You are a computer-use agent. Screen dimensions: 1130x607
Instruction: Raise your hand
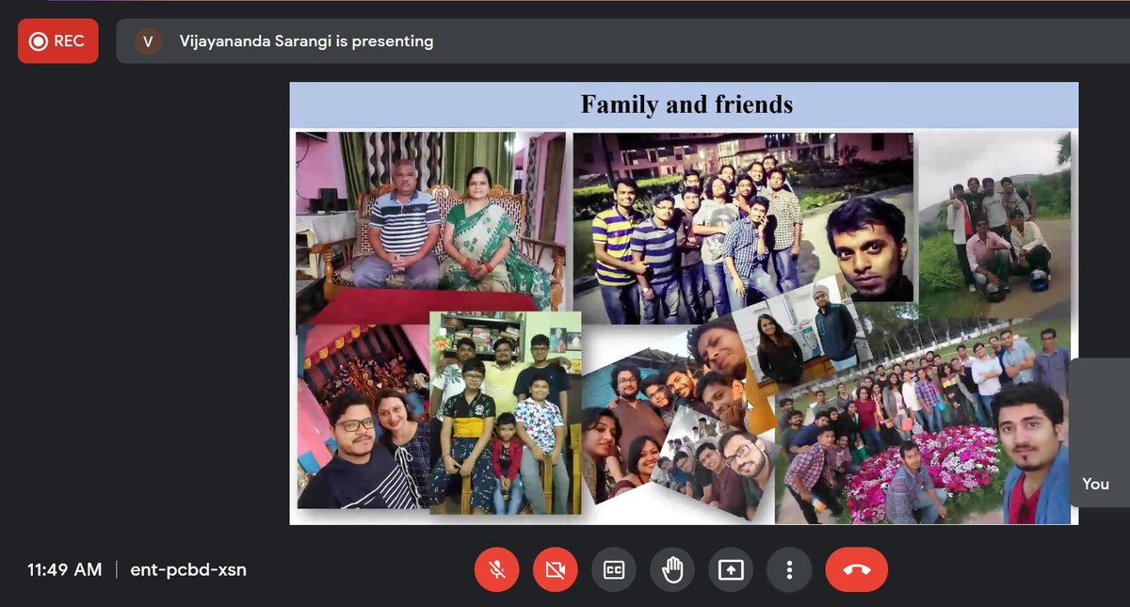pos(672,569)
